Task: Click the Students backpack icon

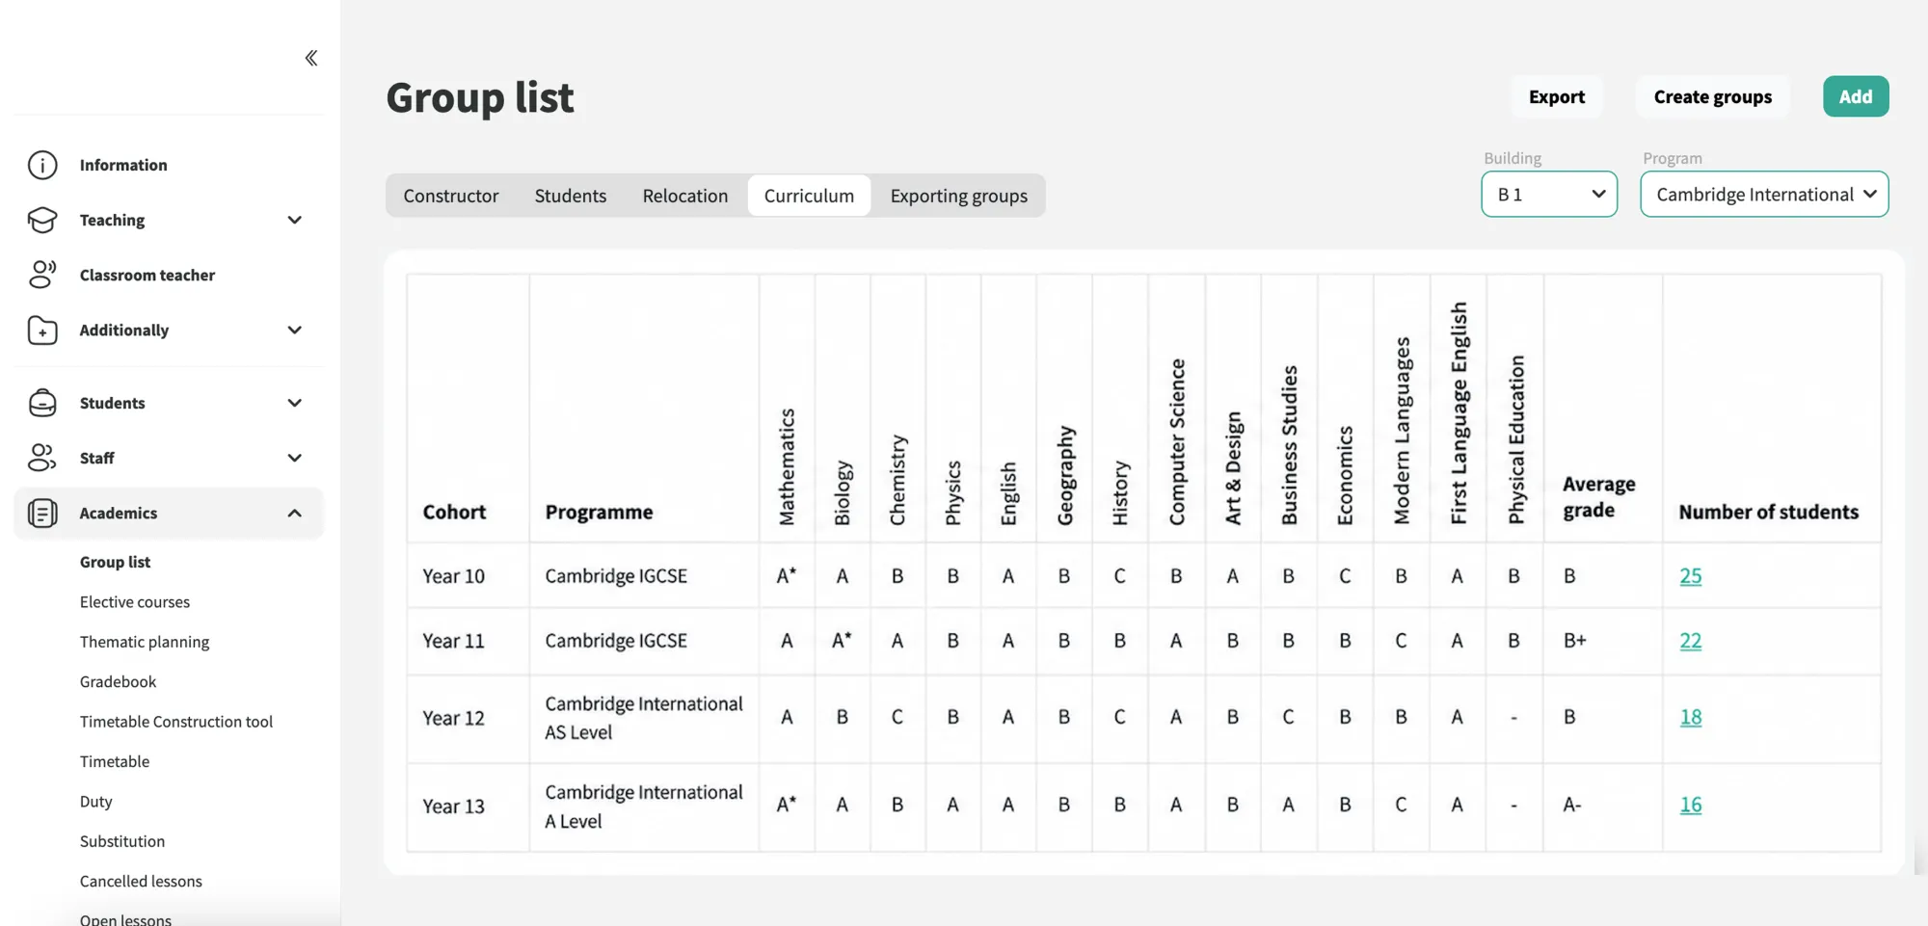Action: (42, 403)
